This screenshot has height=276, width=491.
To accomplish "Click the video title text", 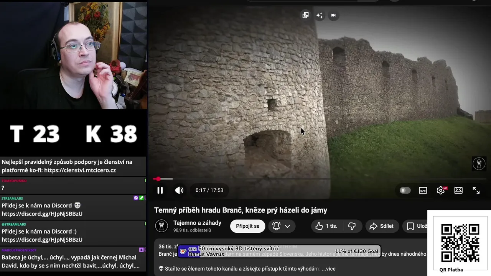I will coord(241,210).
